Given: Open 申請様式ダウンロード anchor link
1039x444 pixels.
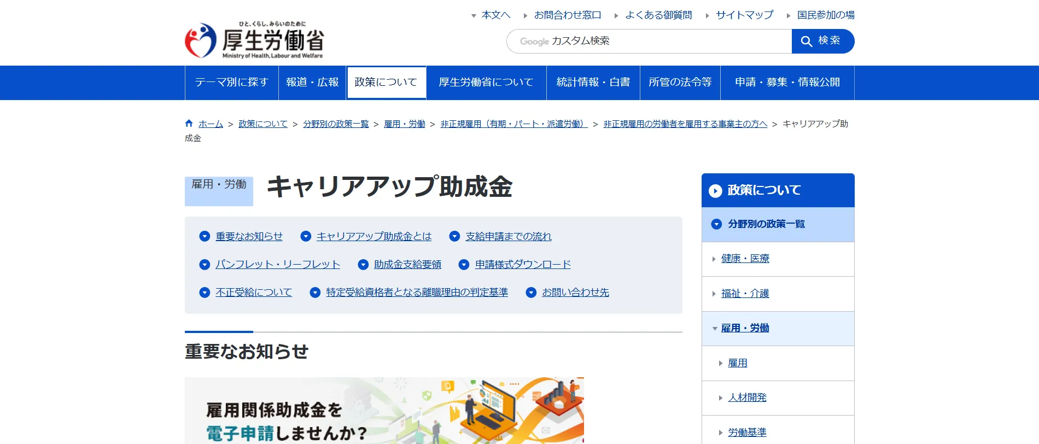Looking at the screenshot, I should [x=523, y=265].
